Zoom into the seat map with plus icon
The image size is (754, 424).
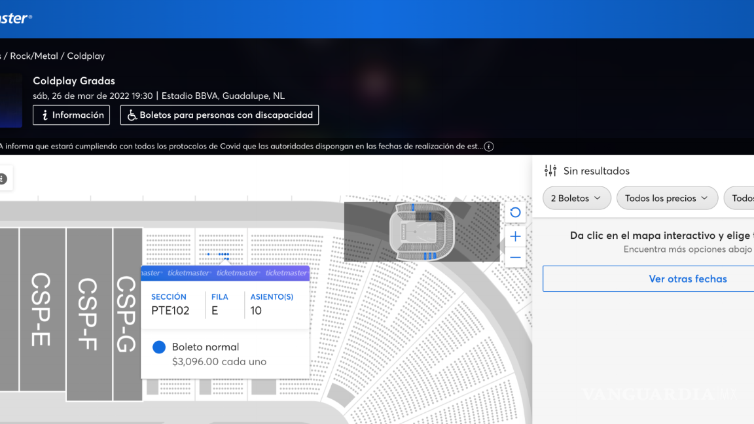[515, 236]
